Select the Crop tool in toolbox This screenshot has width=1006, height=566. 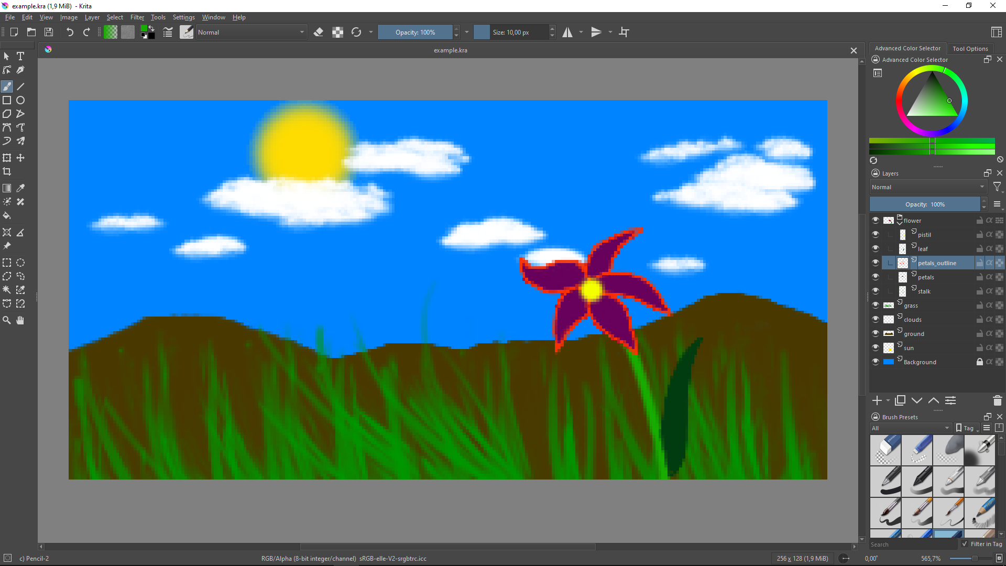coord(7,171)
